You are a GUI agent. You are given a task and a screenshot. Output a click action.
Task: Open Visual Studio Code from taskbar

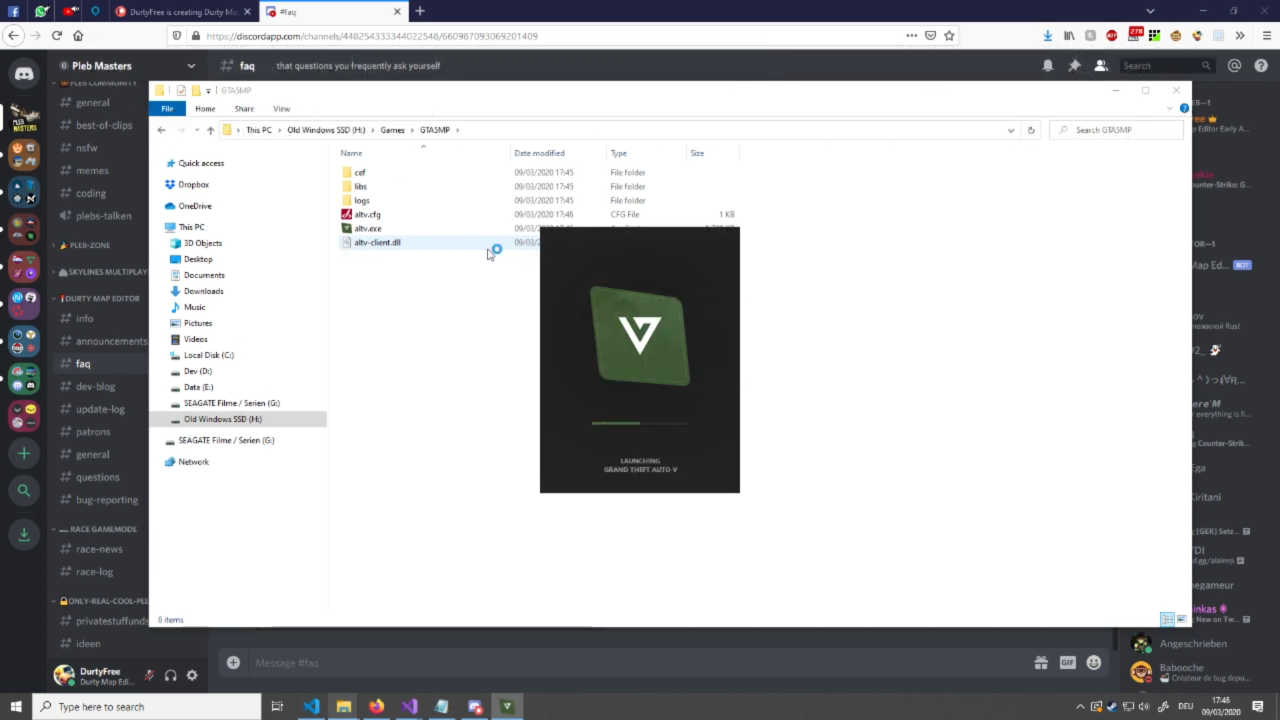coord(311,707)
